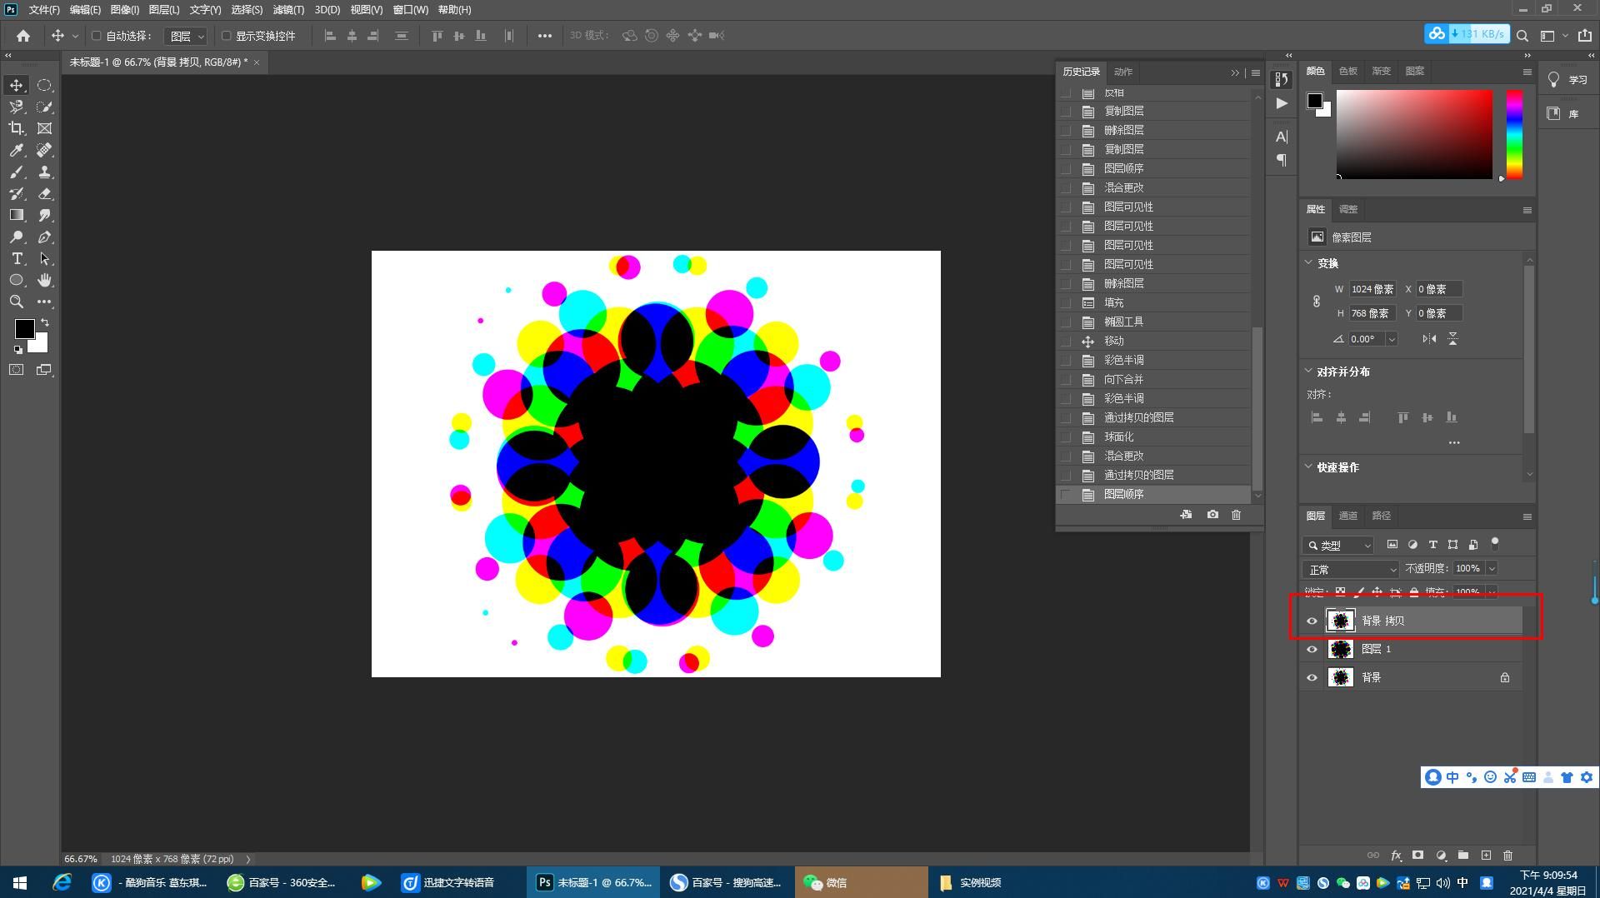Image resolution: width=1600 pixels, height=898 pixels.
Task: Enable the 自动选择 checkbox
Action: point(97,36)
